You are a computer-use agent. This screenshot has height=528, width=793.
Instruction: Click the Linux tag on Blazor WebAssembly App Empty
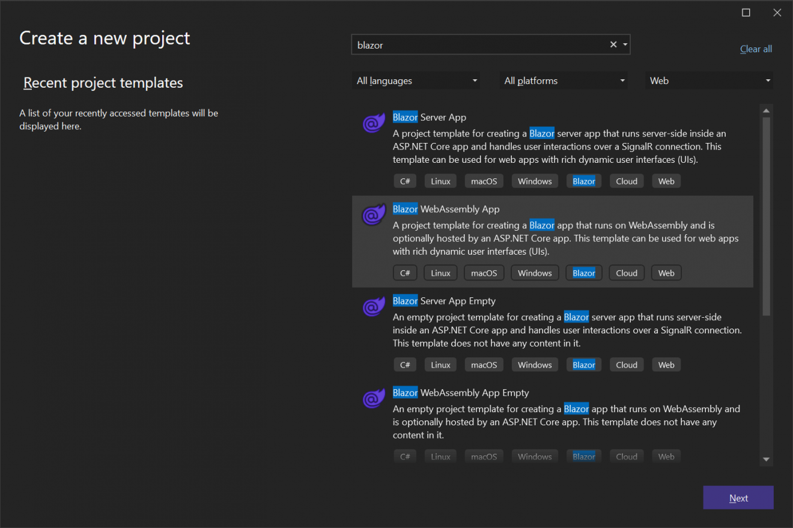pos(440,456)
